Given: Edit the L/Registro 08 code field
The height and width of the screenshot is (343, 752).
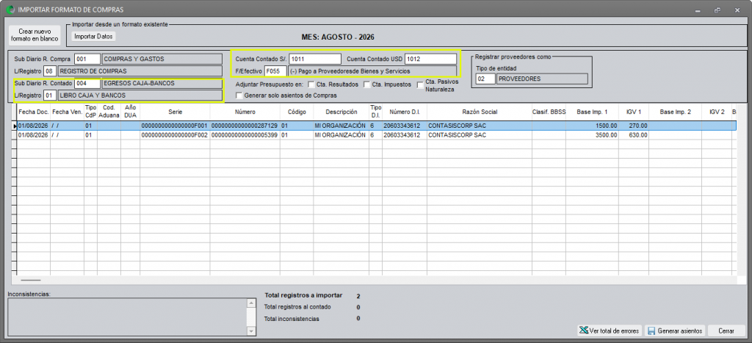Looking at the screenshot, I should coord(50,71).
